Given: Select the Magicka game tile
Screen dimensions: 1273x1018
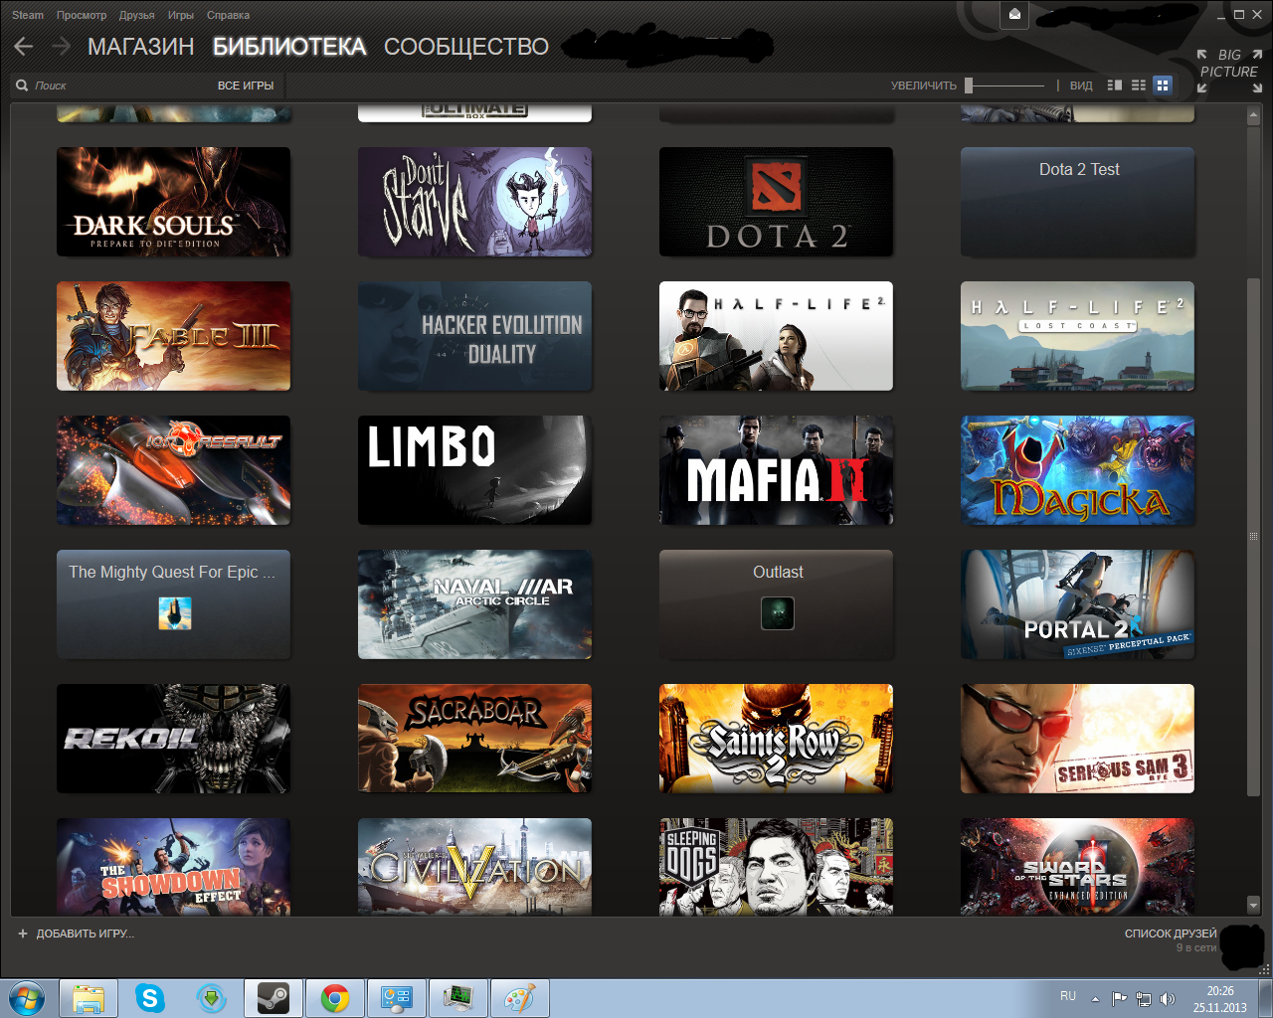Looking at the screenshot, I should pyautogui.click(x=1077, y=470).
